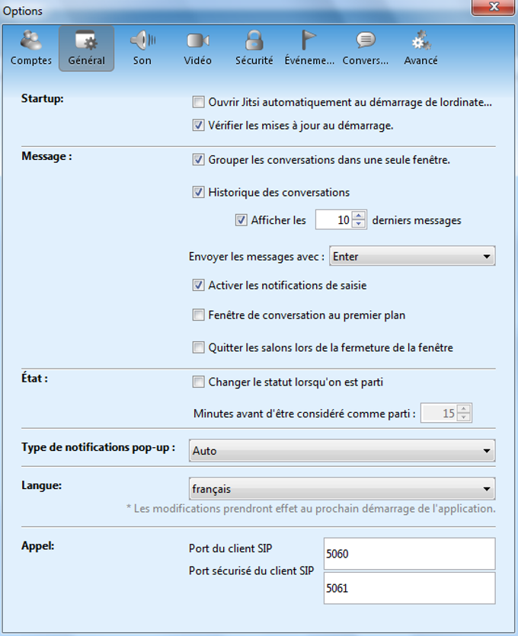Toggle Historique des conversations checkbox
Viewport: 518px width, 636px height.
198,192
